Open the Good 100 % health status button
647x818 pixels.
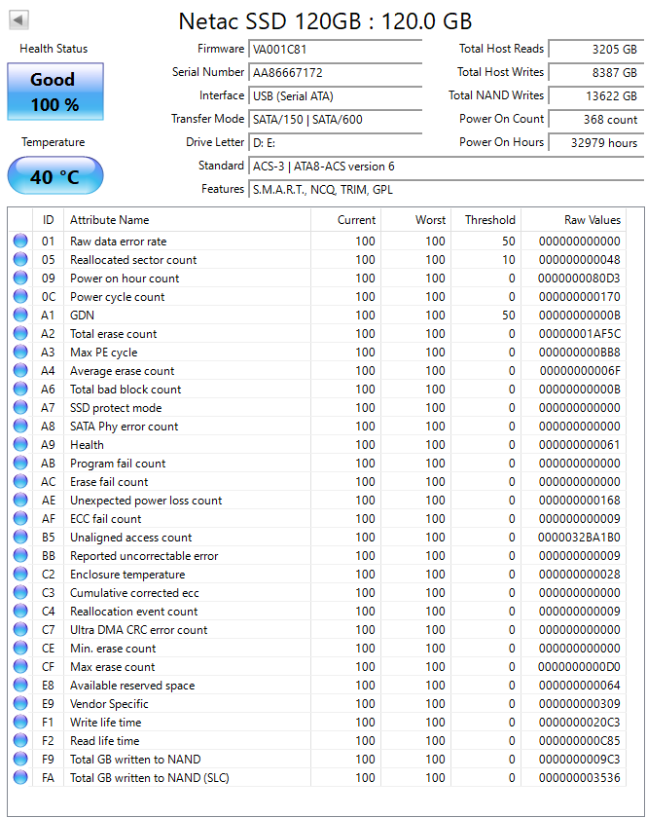click(55, 92)
